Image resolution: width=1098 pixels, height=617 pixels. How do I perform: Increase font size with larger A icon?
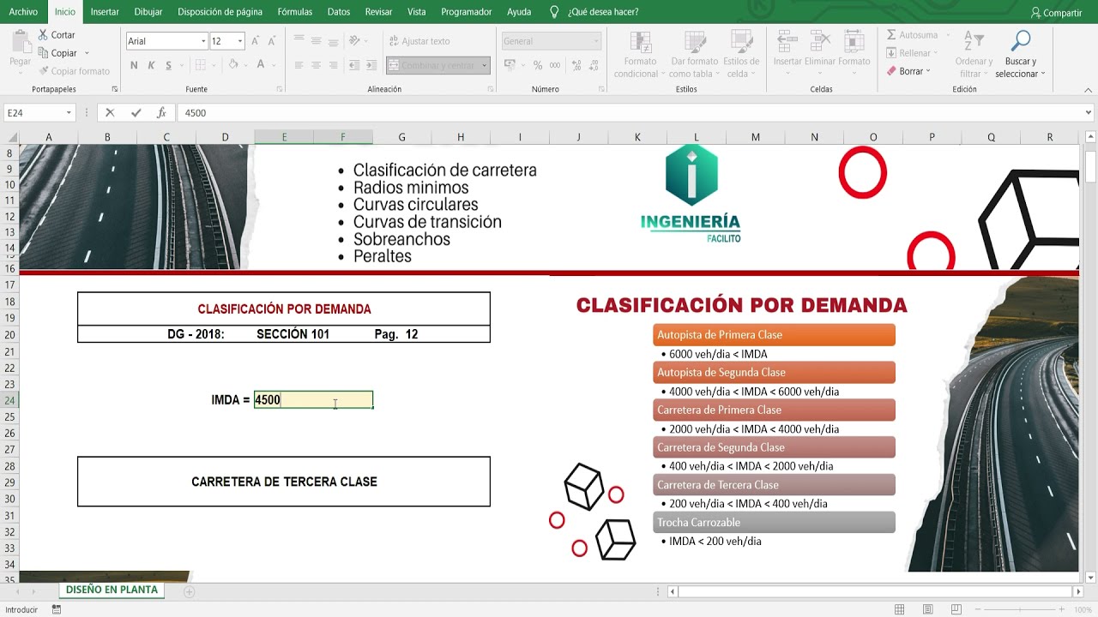[x=255, y=41]
